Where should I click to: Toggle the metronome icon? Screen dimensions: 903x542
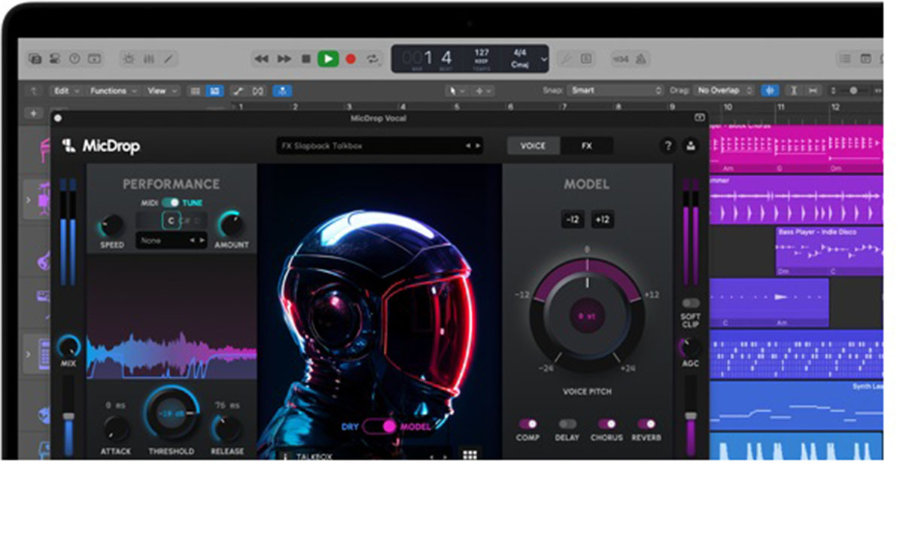640,59
